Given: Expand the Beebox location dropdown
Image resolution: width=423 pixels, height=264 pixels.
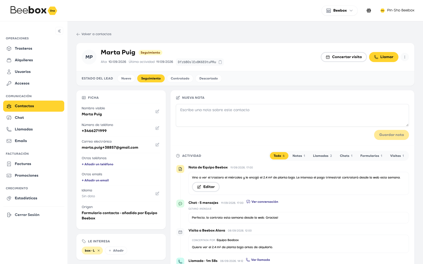Looking at the screenshot, I should (x=339, y=11).
